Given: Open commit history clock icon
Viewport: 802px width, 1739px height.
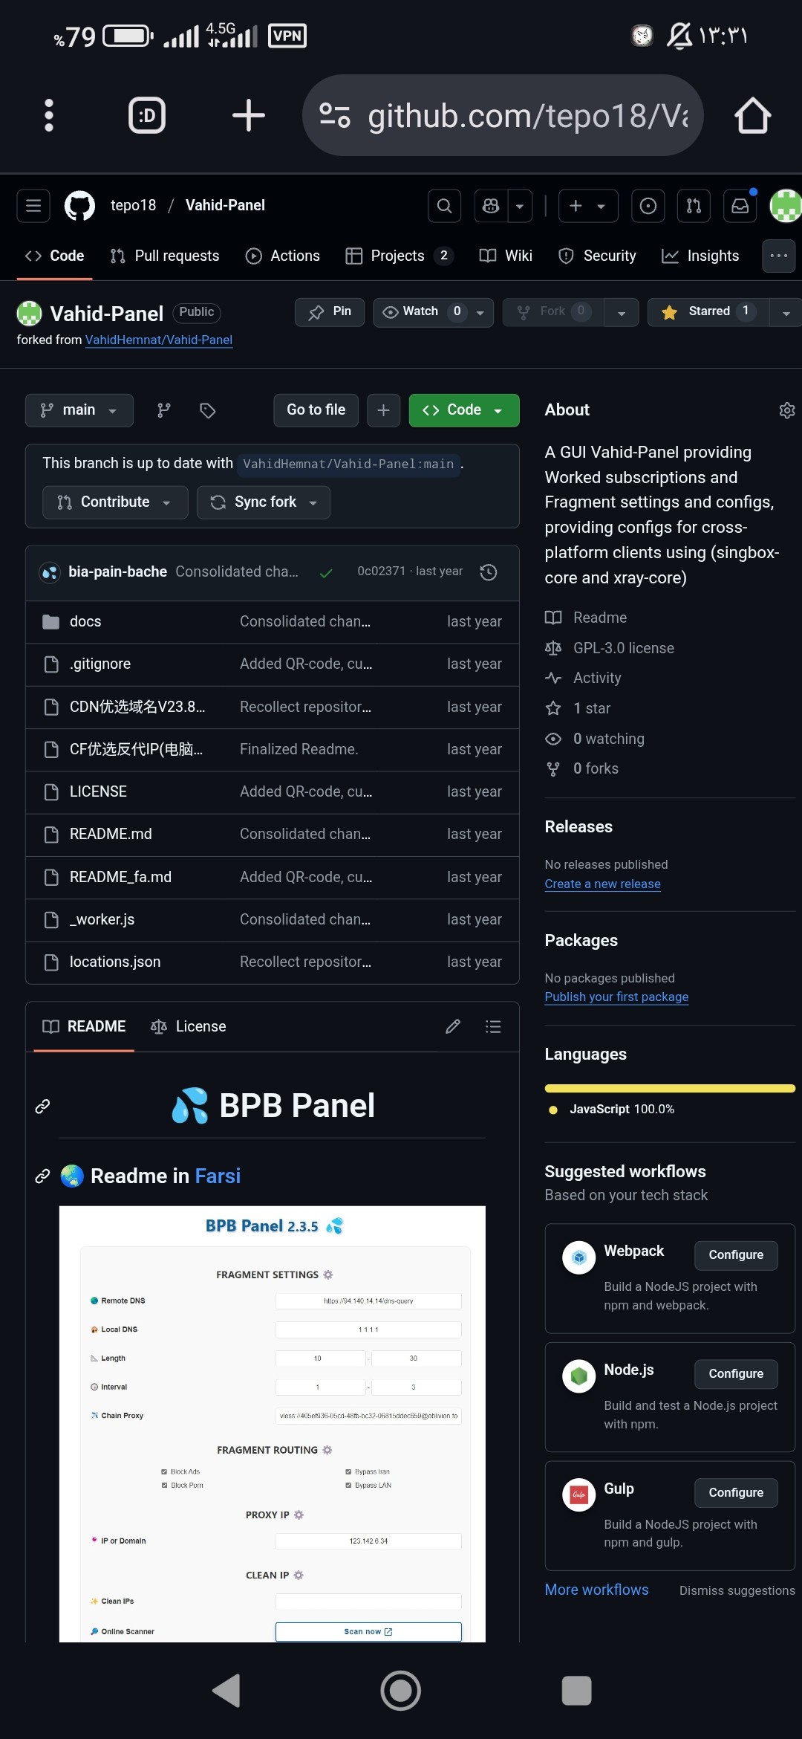Looking at the screenshot, I should point(488,572).
